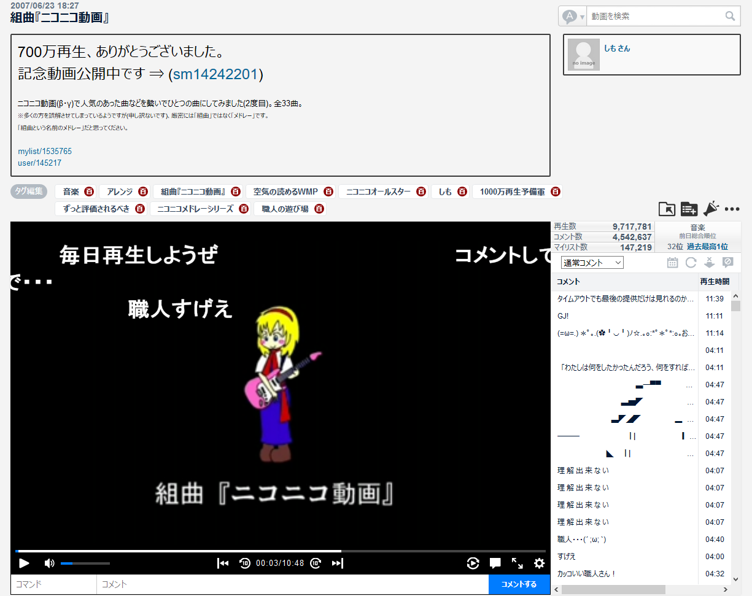This screenshot has width=752, height=596.
Task: Open the sm14242201 video link
Action: (215, 74)
